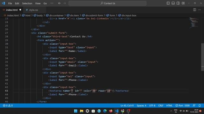Screen dimensions: 204x114
Task: Click line number 27
Action: pos(6,33)
